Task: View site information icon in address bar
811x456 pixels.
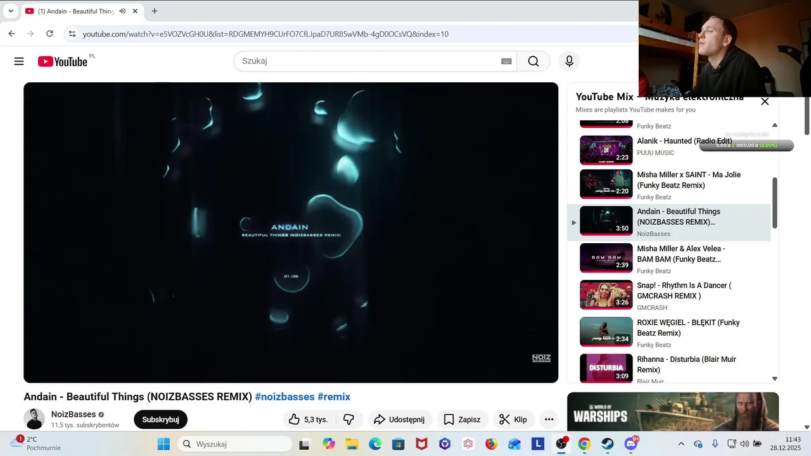Action: (72, 34)
